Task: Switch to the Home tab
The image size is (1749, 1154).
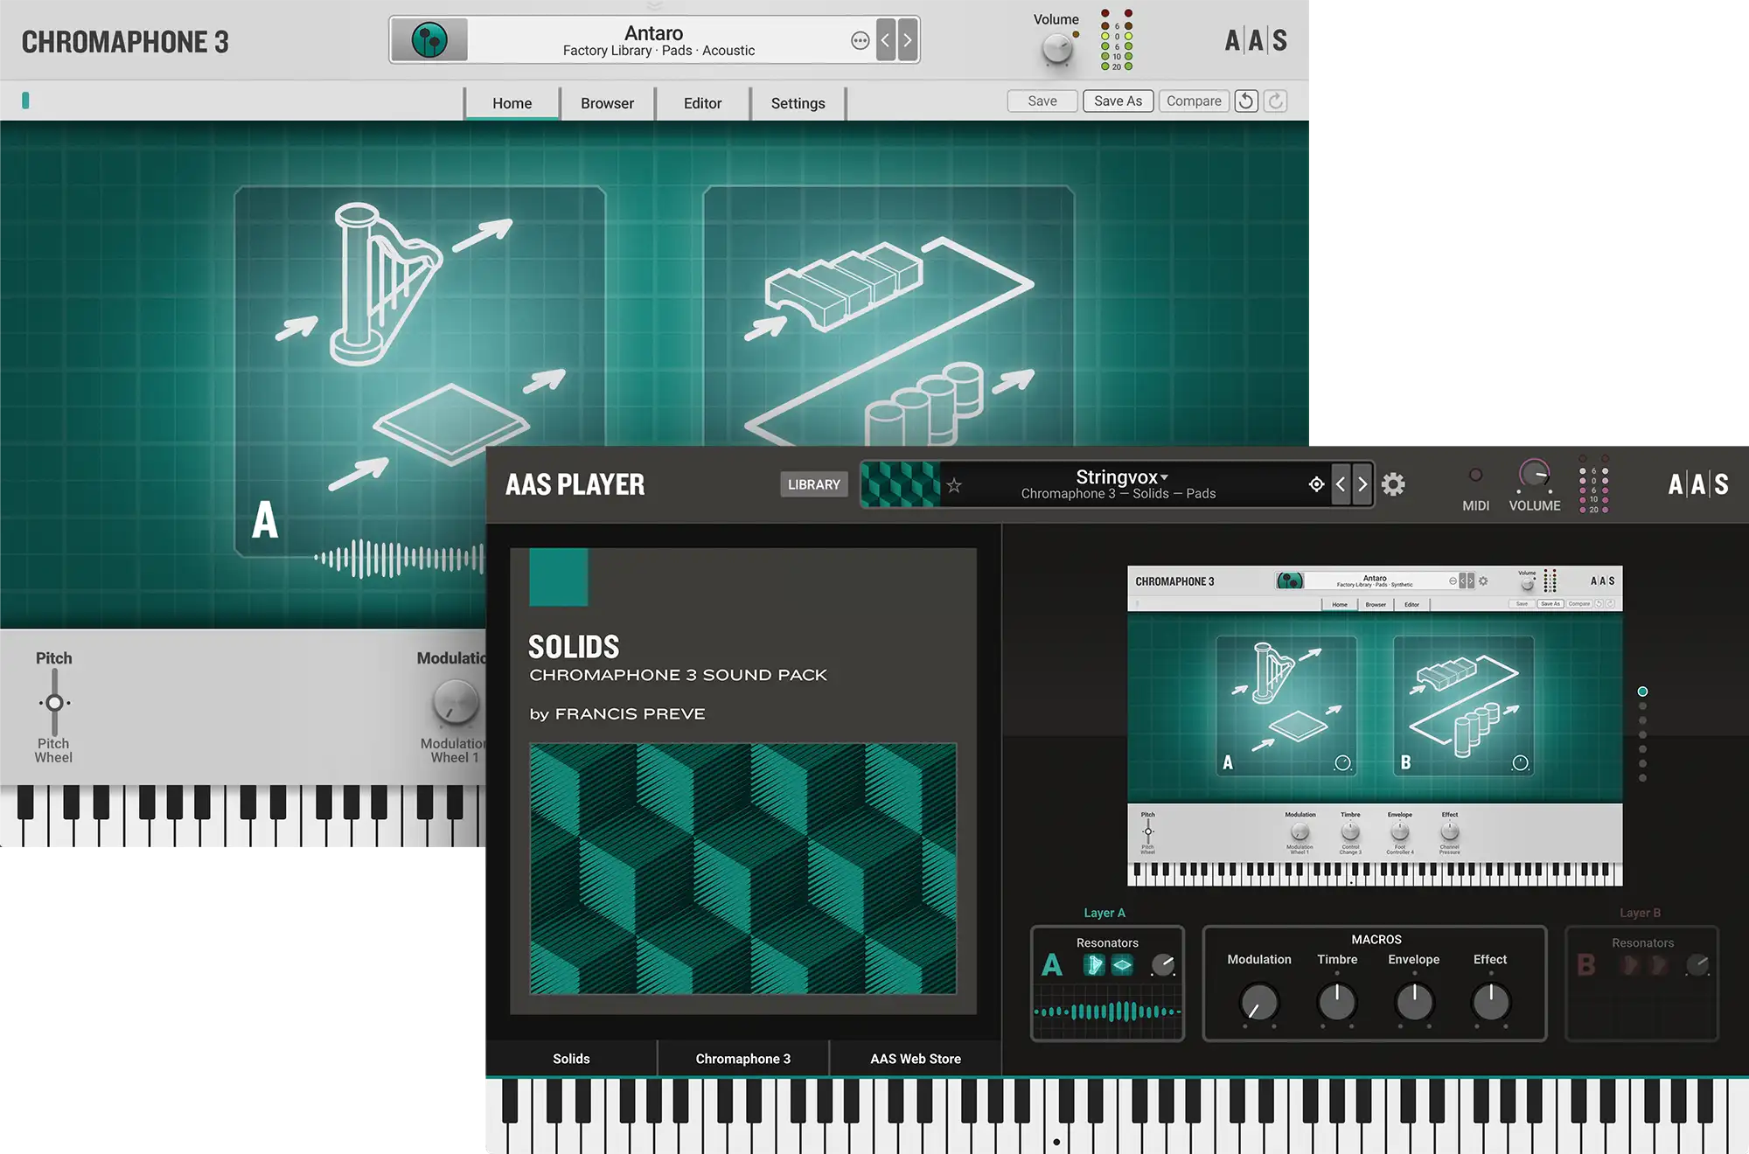Action: pyautogui.click(x=512, y=103)
